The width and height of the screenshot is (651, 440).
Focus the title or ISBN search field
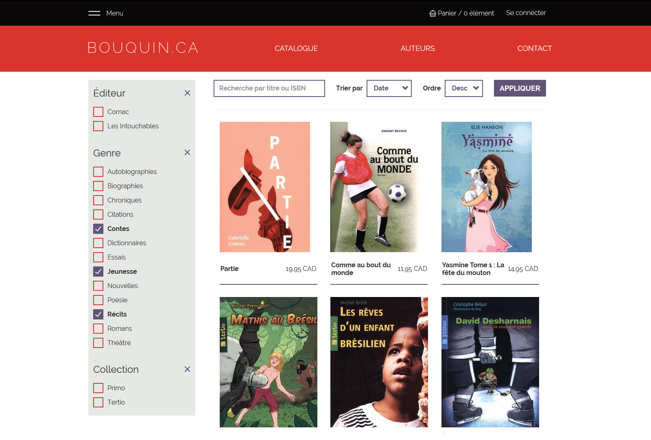point(269,88)
